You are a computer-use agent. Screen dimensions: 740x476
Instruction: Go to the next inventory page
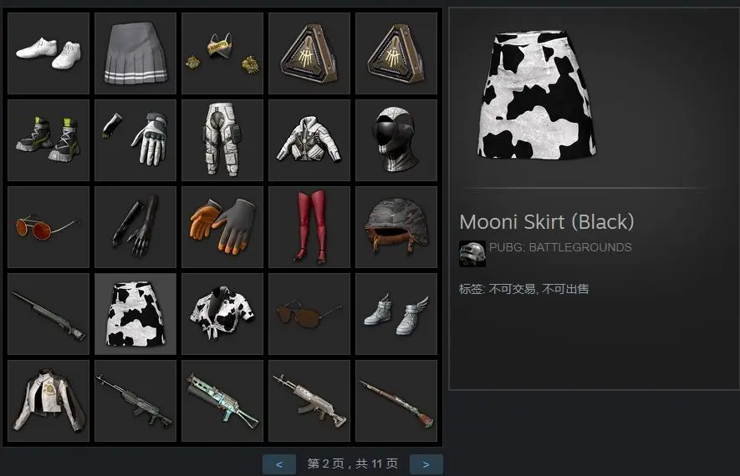[426, 464]
